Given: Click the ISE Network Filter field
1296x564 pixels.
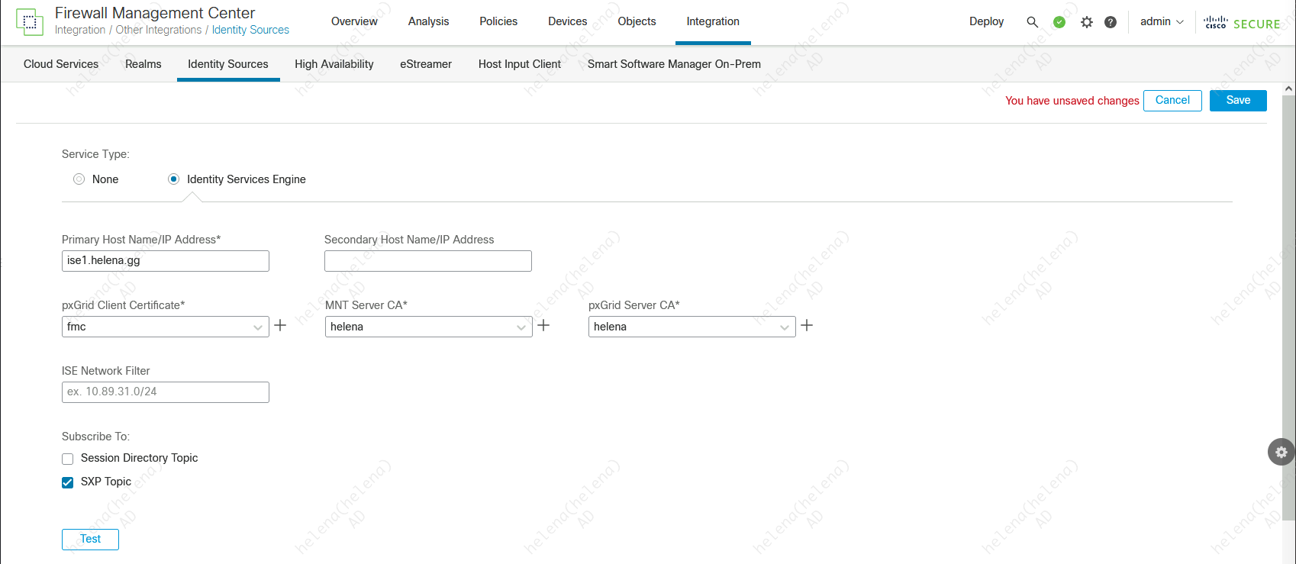Looking at the screenshot, I should [x=165, y=392].
